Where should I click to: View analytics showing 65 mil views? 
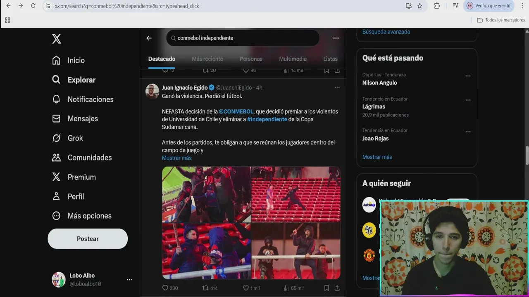coord(293,288)
